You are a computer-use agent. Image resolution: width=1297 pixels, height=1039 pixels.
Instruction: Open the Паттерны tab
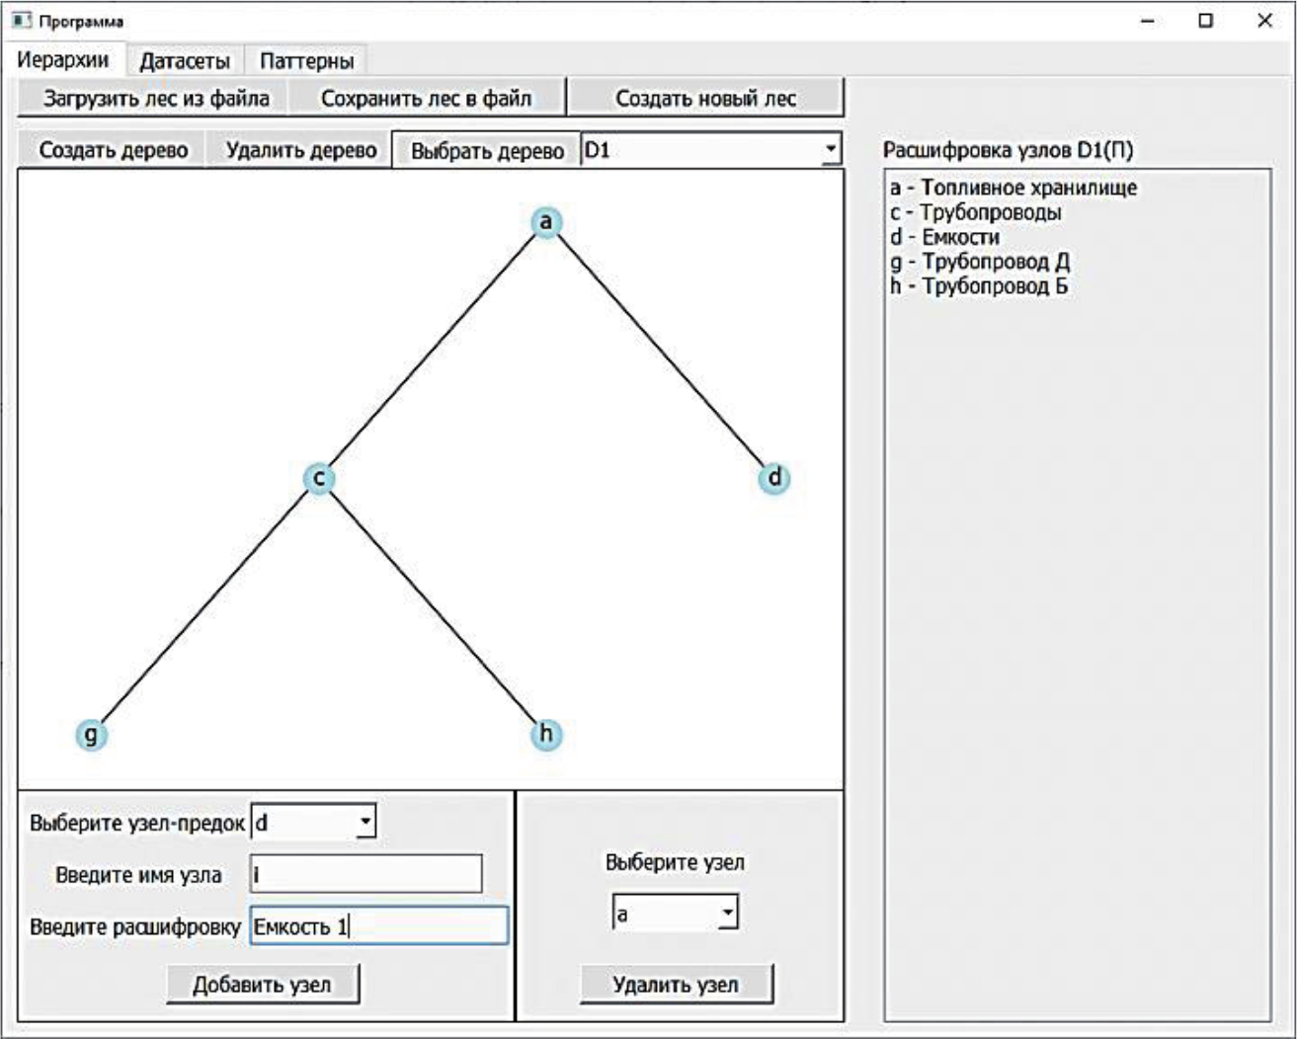(306, 61)
